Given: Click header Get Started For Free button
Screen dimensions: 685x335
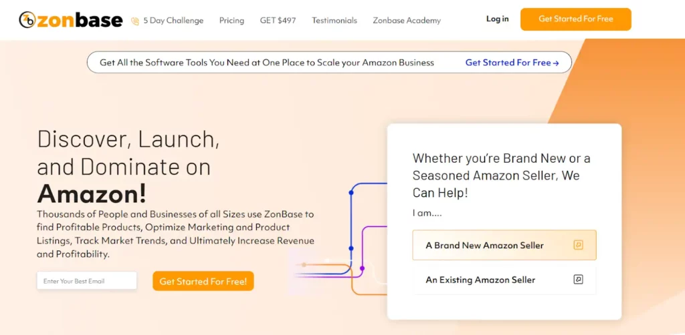Looking at the screenshot, I should (576, 19).
